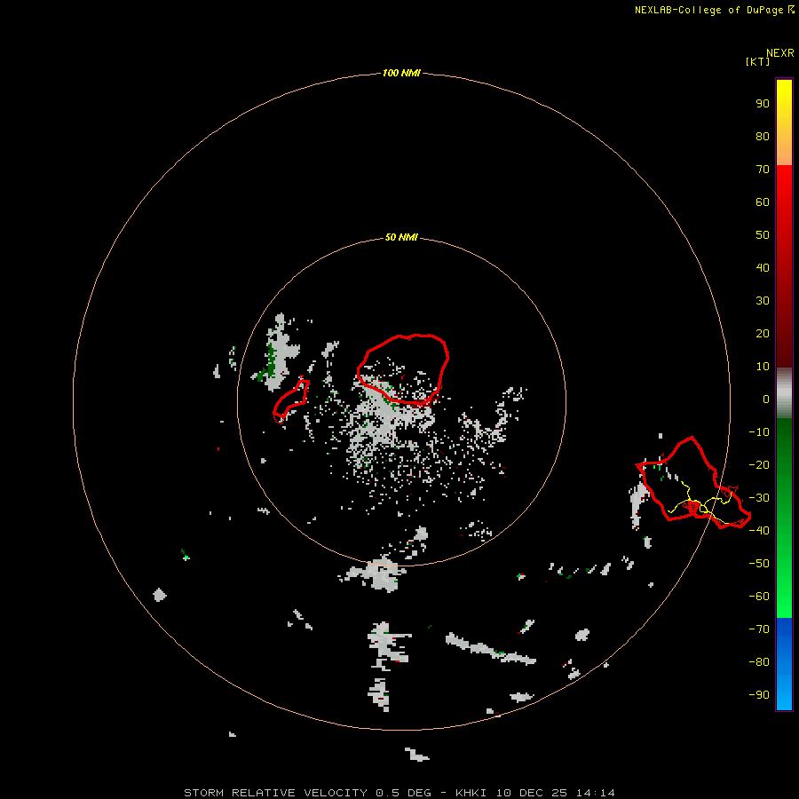Select the yellow top segment of color bar
The image size is (799, 799).
click(784, 96)
